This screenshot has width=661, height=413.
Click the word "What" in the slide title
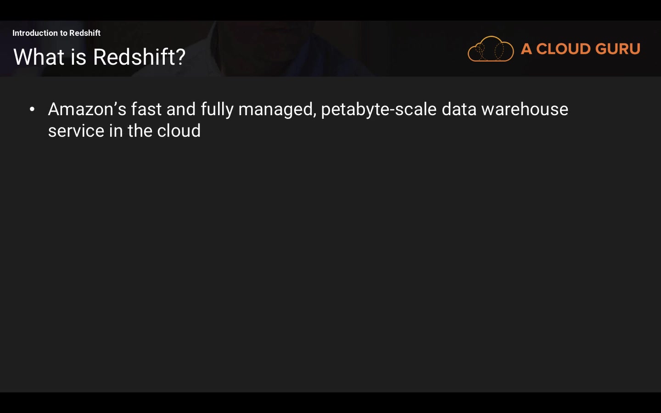point(39,57)
